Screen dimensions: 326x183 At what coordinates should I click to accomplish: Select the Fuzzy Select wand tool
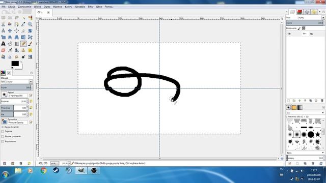click(23, 18)
